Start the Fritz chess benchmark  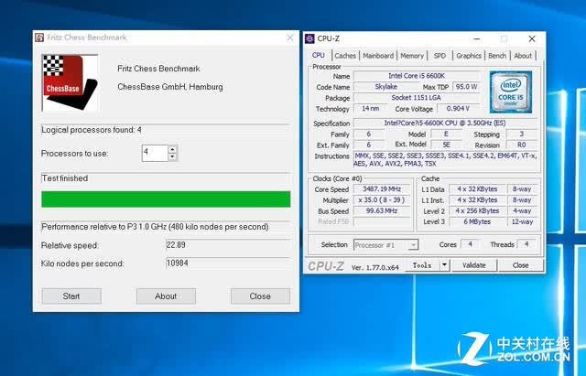click(x=71, y=296)
